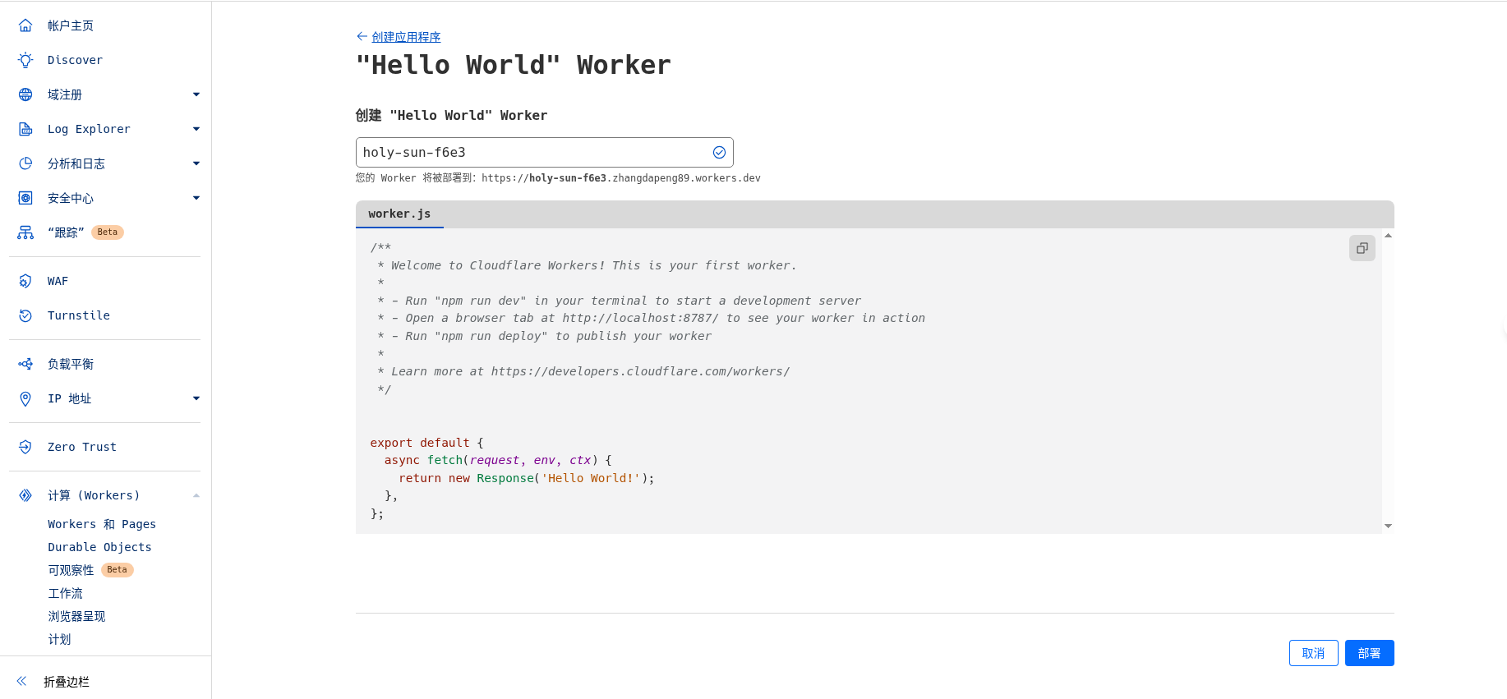Open 可观察性 submenu item
This screenshot has height=699, width=1507.
[x=71, y=570]
